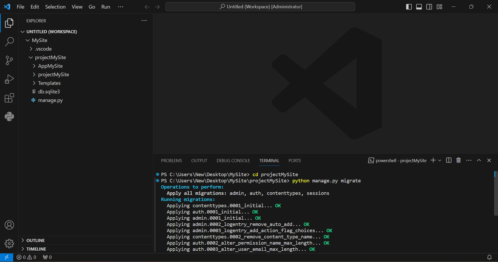Open the new terminal launch profile dropdown
Screen dimensions: 498x262
click(439, 160)
